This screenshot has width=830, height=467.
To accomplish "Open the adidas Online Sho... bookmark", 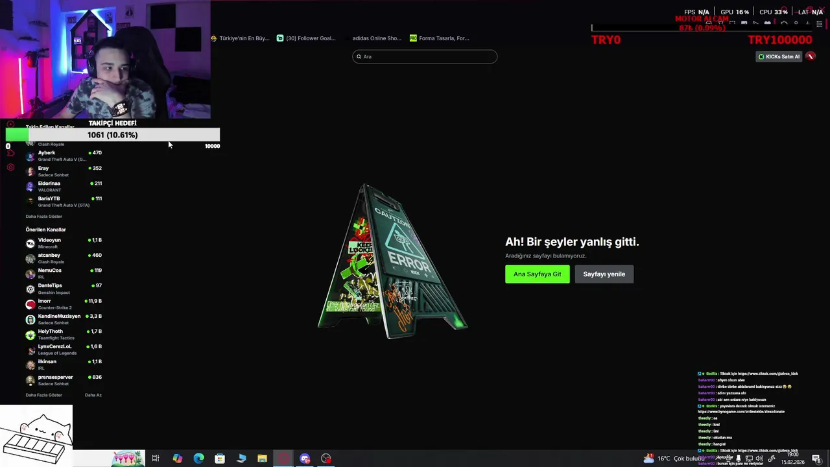I will 377,38.
